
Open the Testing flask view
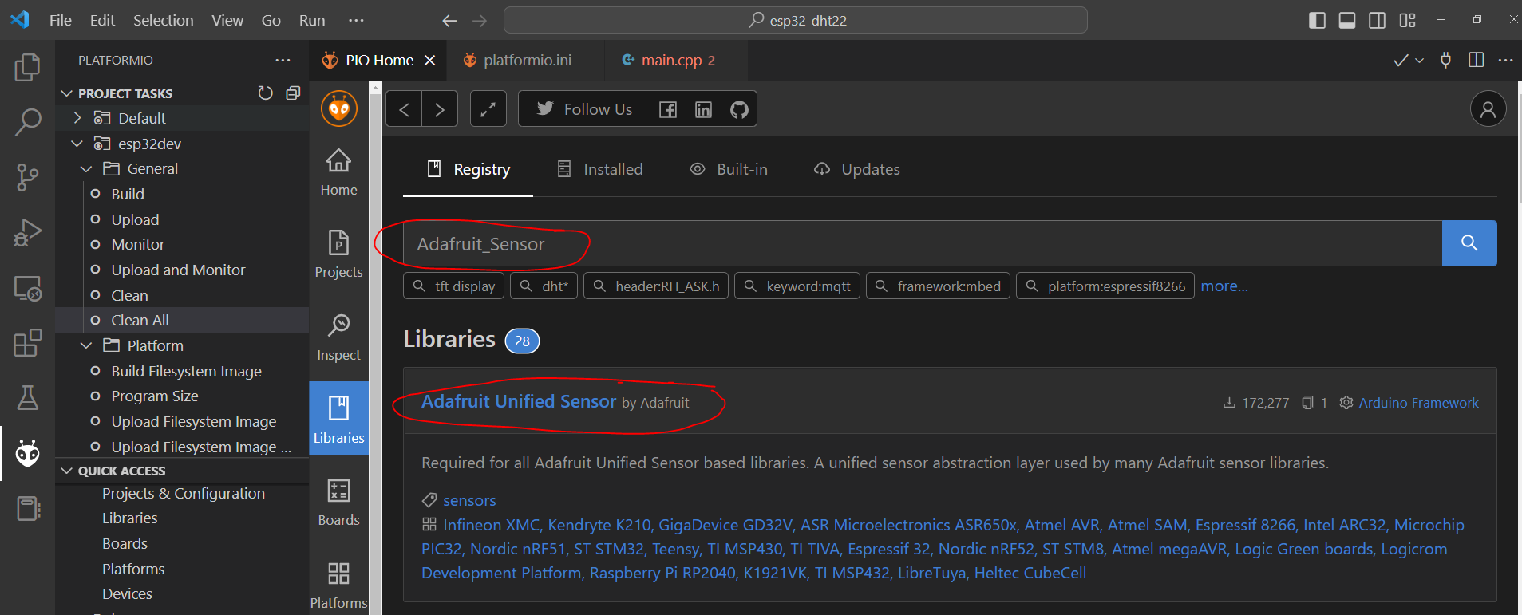point(27,397)
